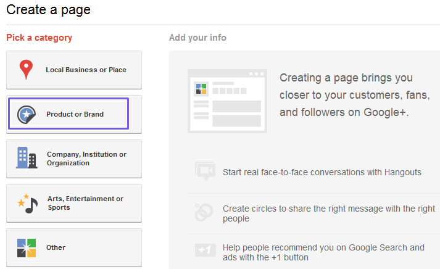Click the 'Add your info' heading
The height and width of the screenshot is (269, 440).
(x=197, y=38)
